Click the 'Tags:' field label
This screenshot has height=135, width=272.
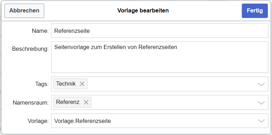41,84
